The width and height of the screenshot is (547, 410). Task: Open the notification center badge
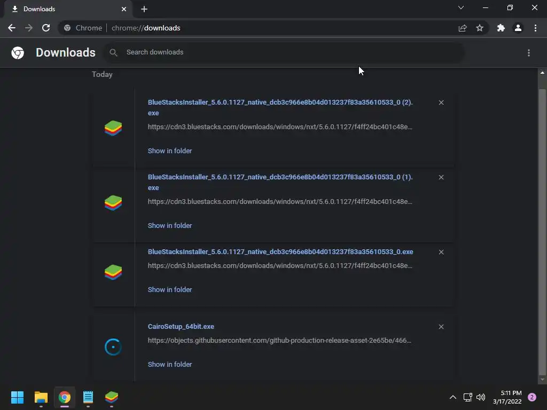(532, 397)
